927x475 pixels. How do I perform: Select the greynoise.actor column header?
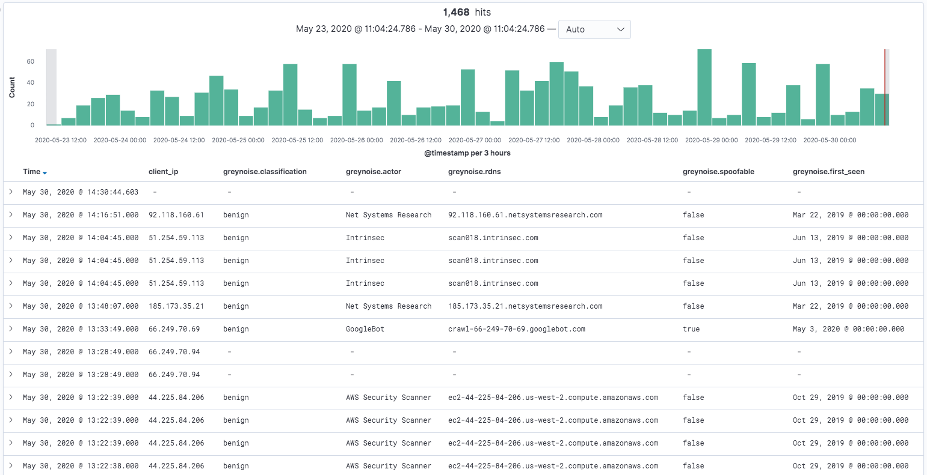[x=373, y=172]
